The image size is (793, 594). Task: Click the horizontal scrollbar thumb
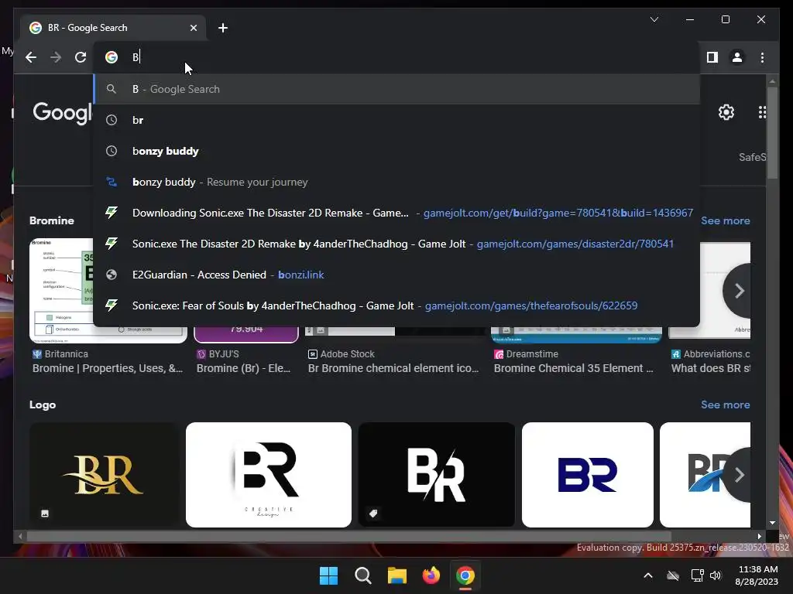tap(349, 537)
